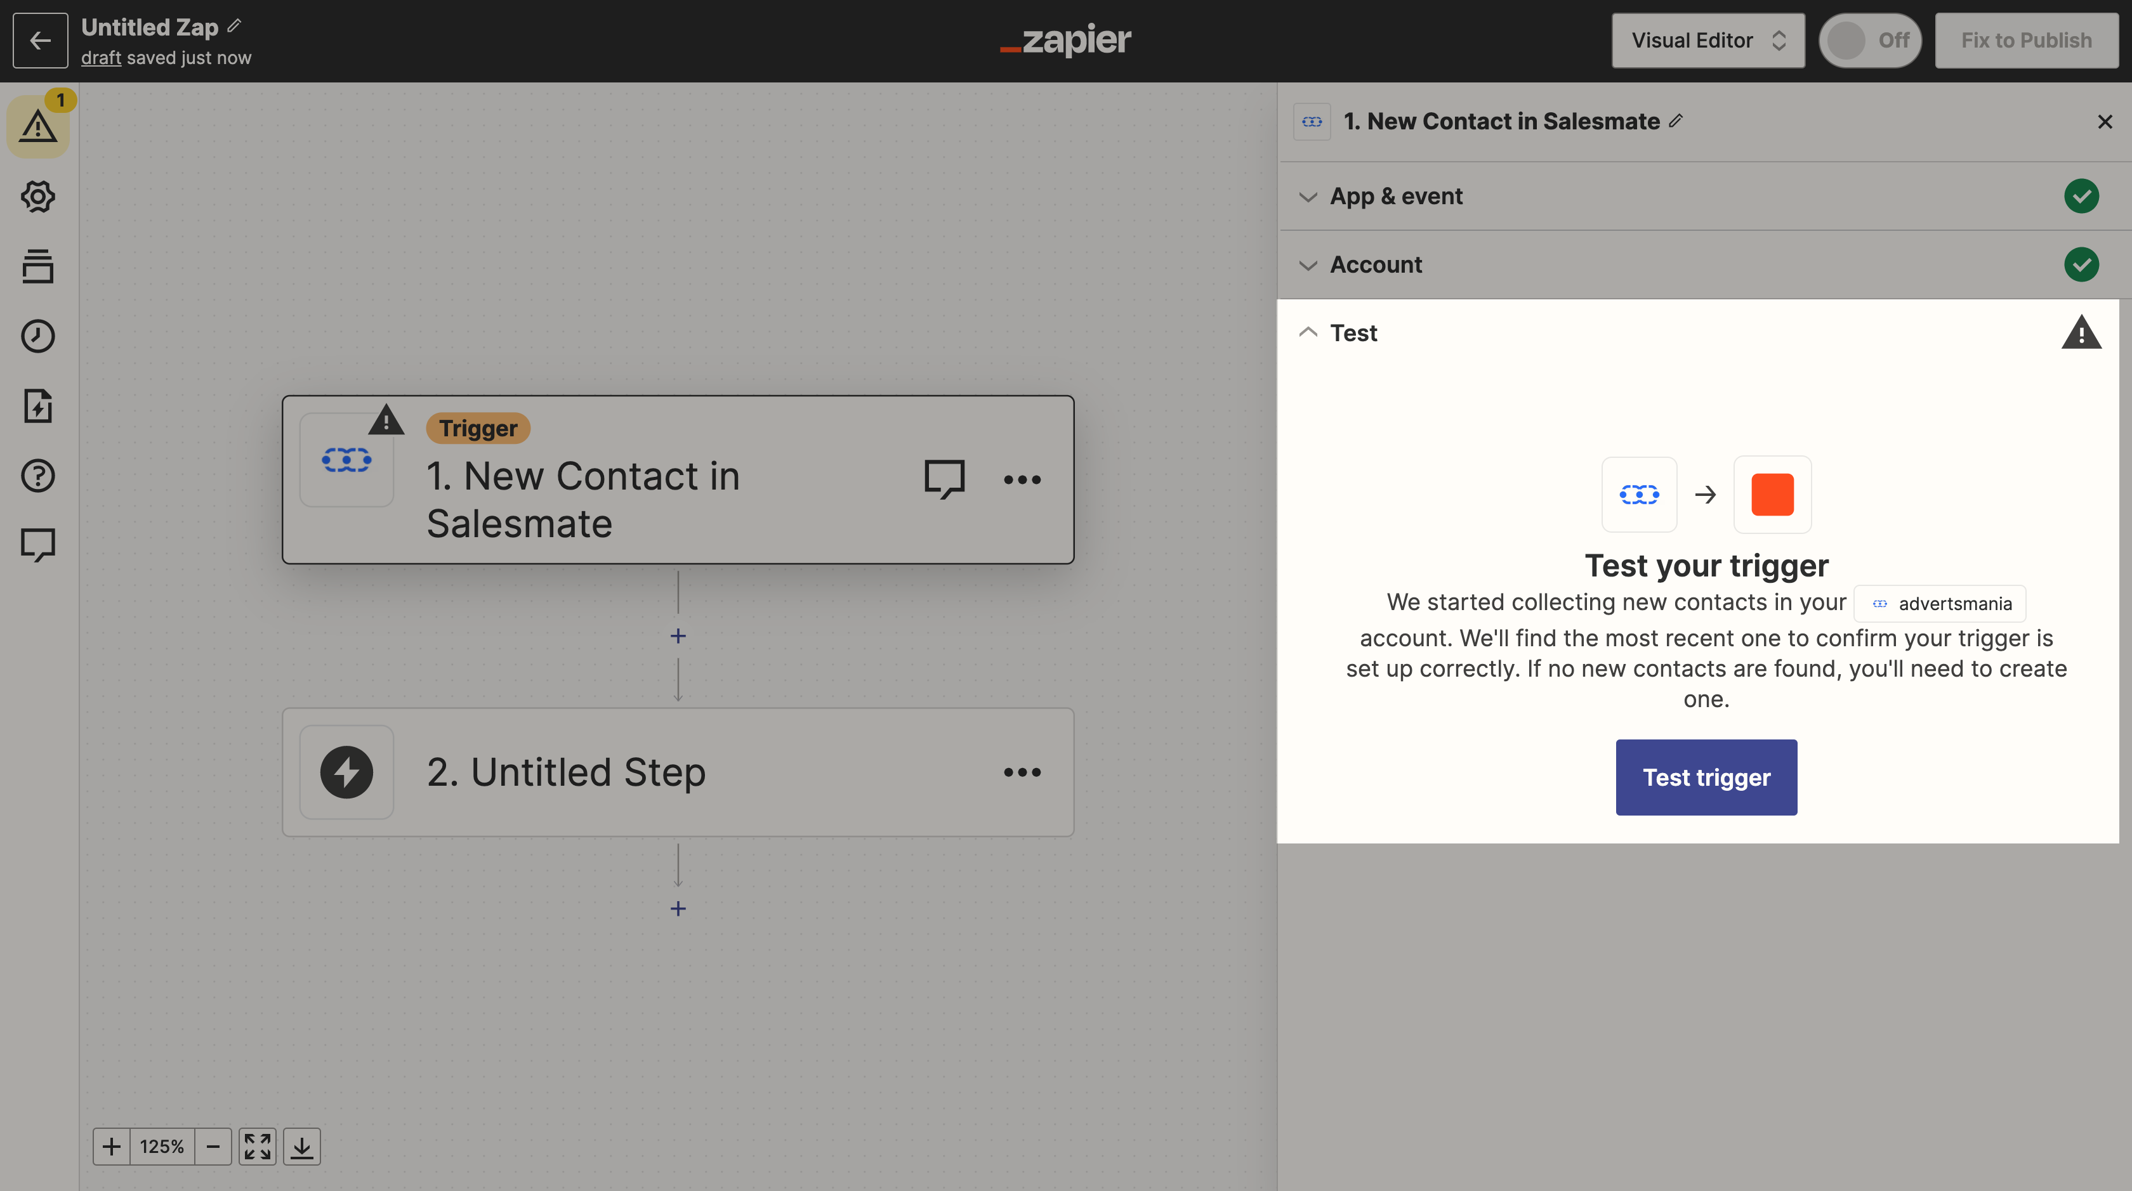Export the Zap with download icon
Screen dimensions: 2132x1191
(302, 1147)
